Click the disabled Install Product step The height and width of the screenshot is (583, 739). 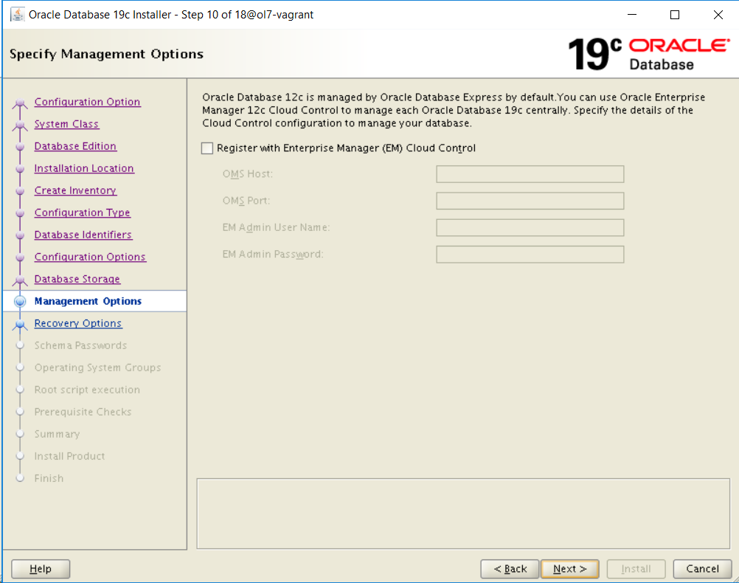click(70, 457)
